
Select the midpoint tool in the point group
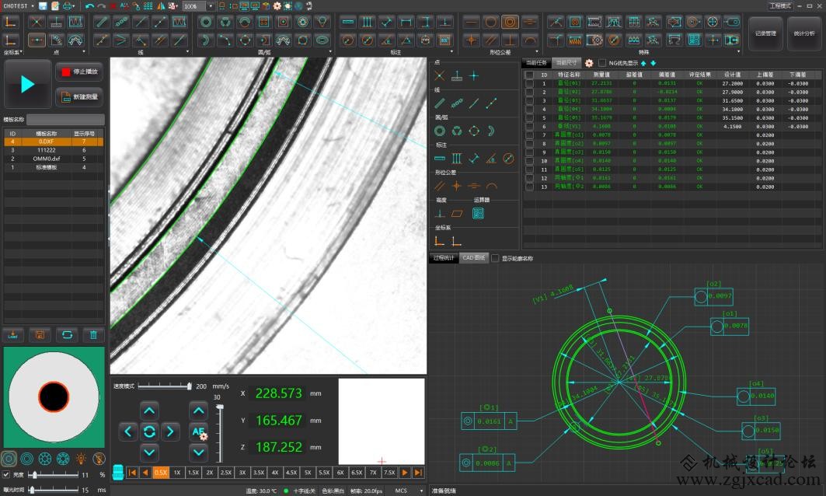pos(37,40)
